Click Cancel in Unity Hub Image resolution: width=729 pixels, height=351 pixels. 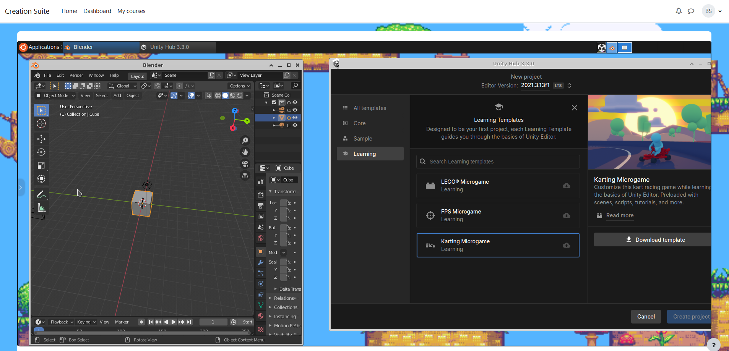coord(646,317)
